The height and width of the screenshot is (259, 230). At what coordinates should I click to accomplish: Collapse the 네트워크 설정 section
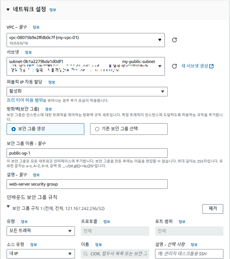coord(8,9)
